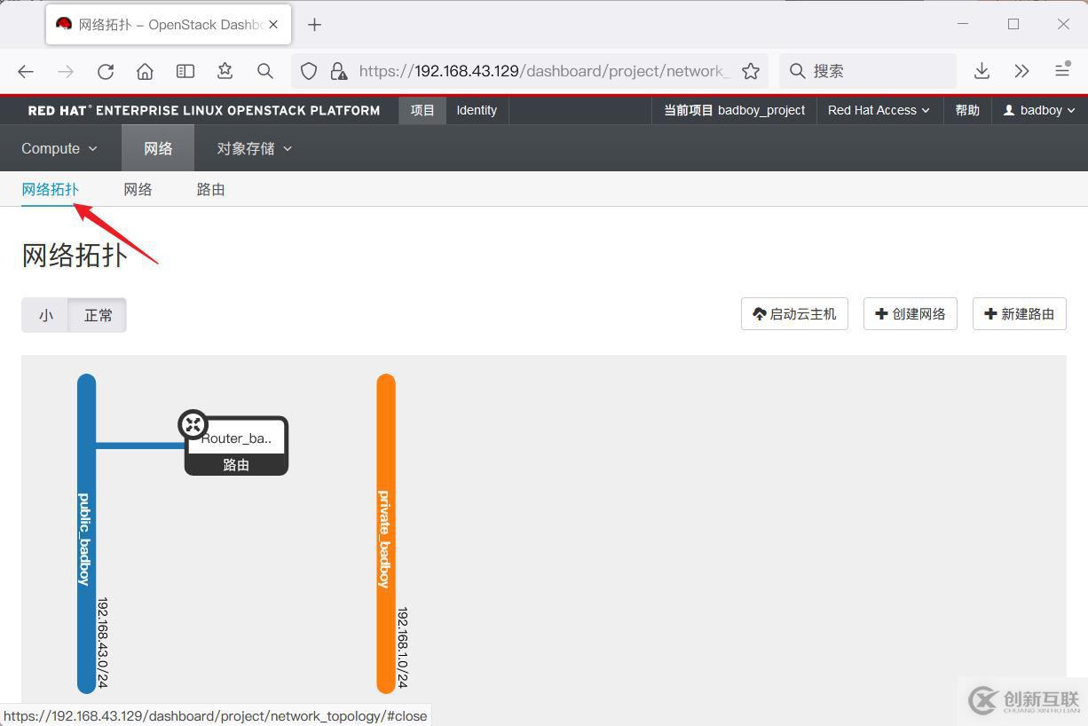This screenshot has height=726, width=1088.
Task: Open the 帮助 help link
Action: click(967, 110)
